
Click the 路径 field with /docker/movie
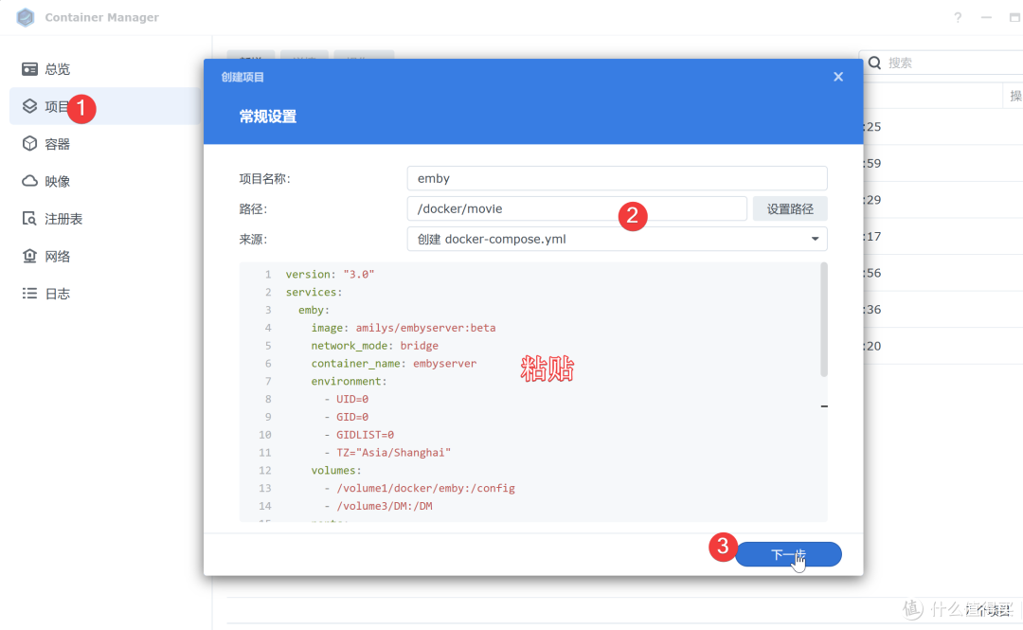(x=577, y=209)
